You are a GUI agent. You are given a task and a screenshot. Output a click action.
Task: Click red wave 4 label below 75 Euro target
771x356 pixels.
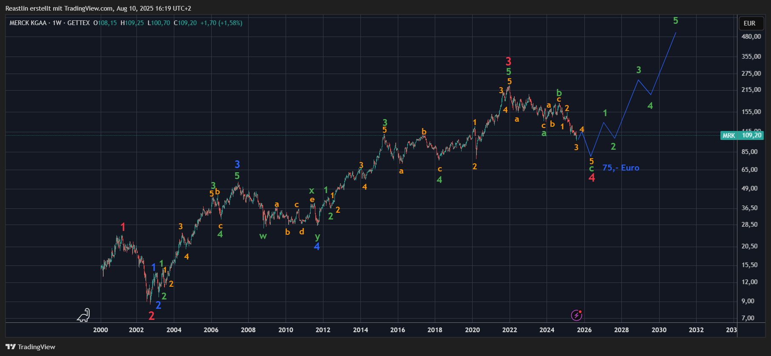tap(592, 178)
